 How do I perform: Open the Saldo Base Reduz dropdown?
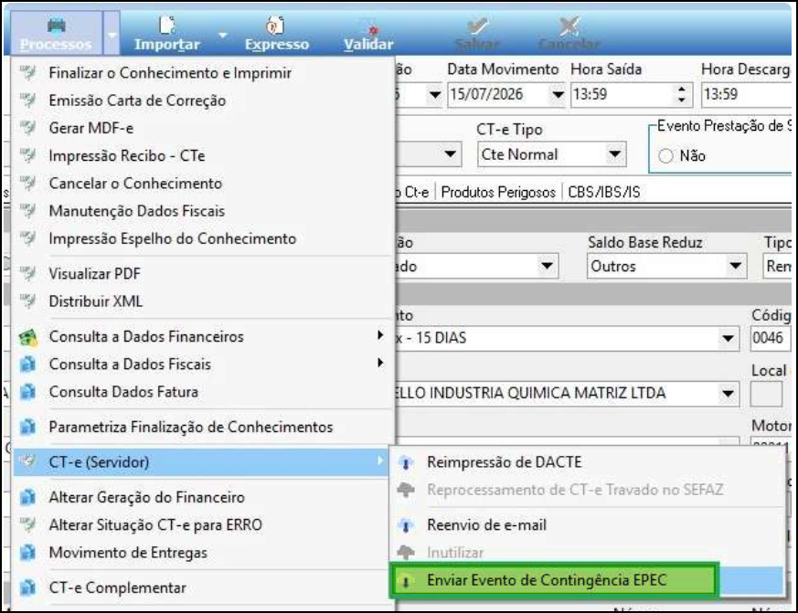735,266
